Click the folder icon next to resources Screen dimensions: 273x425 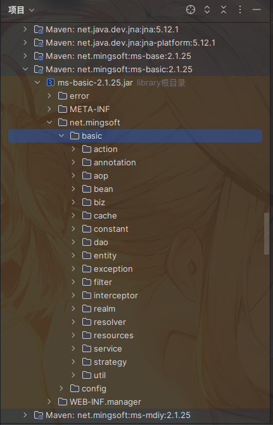click(x=87, y=335)
